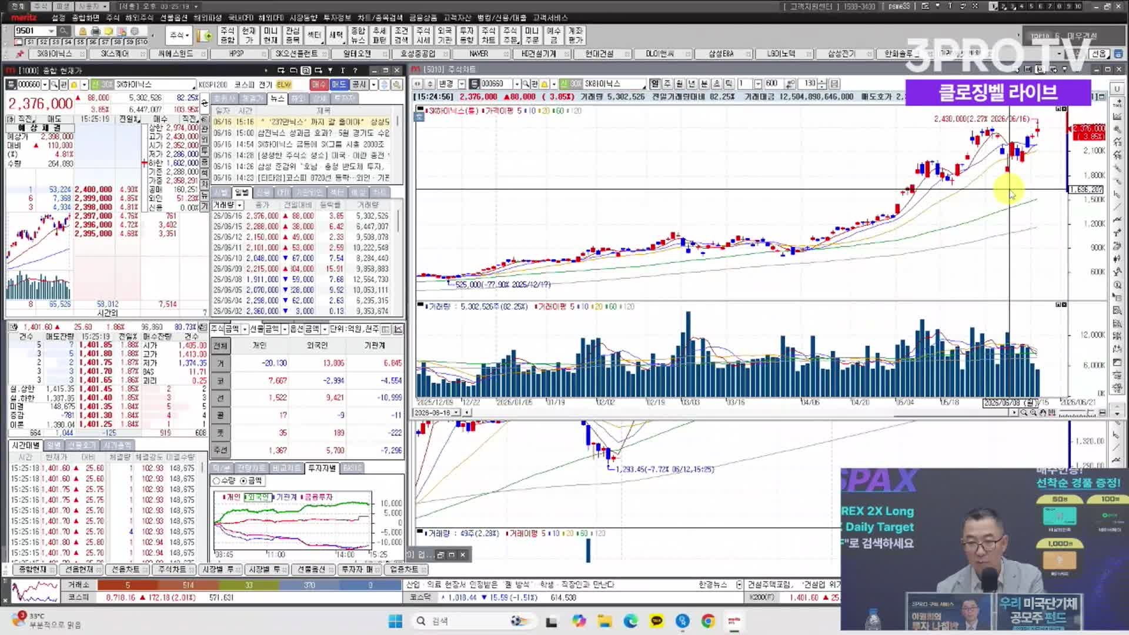The height and width of the screenshot is (635, 1129).
Task: Click the left-right arrows icon in chart toolbar
Action: [x=417, y=83]
